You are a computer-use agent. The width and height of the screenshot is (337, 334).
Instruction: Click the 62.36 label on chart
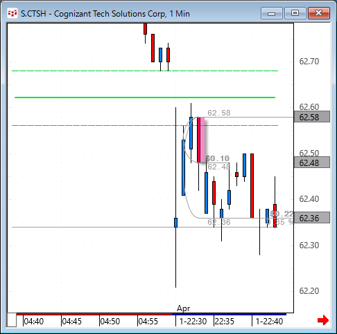click(219, 222)
